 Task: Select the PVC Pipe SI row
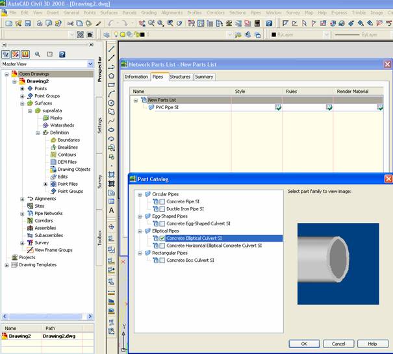[x=257, y=107]
